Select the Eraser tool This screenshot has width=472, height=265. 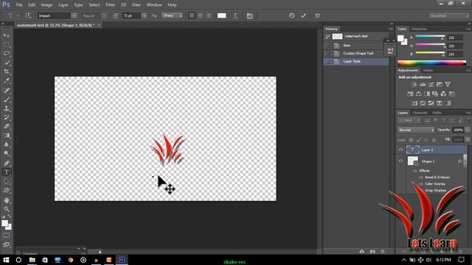coord(7,127)
